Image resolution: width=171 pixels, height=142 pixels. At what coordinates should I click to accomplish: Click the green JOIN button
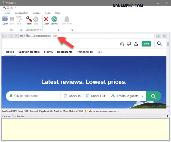tap(146, 43)
